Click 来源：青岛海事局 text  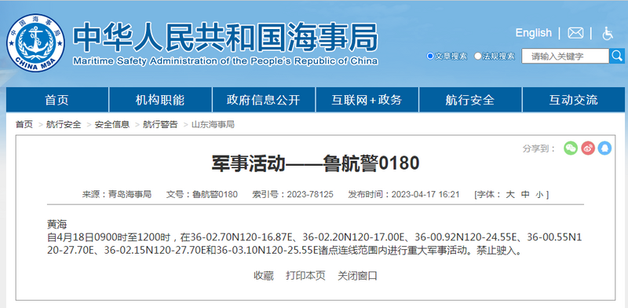[116, 195]
